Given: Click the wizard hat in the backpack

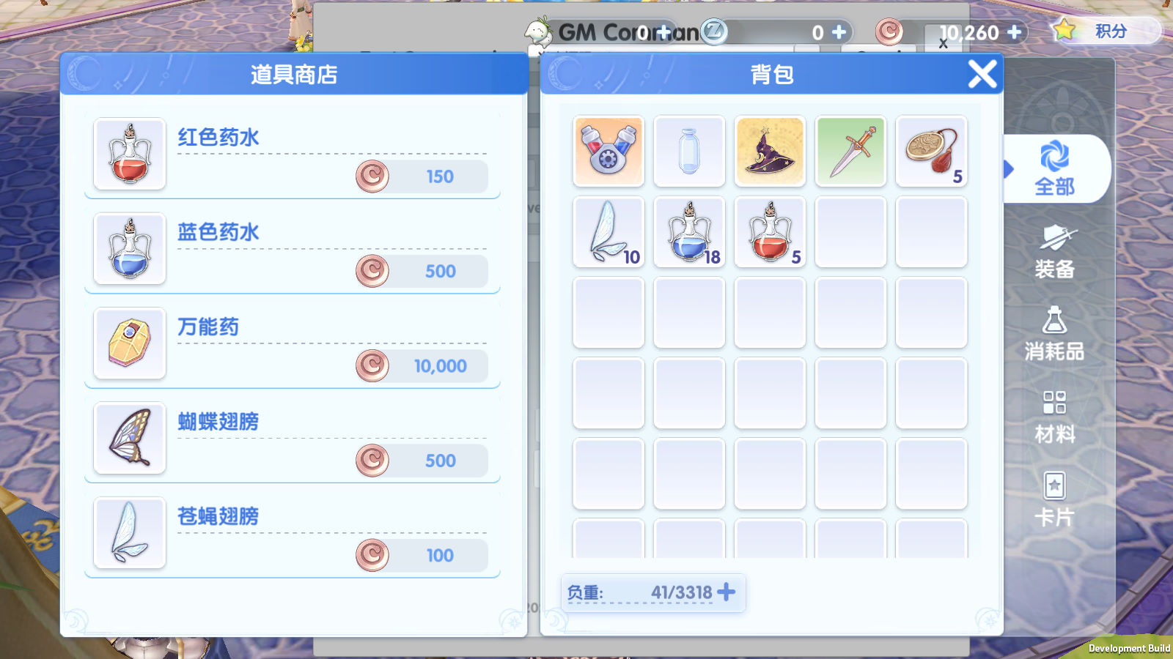Looking at the screenshot, I should (x=770, y=151).
